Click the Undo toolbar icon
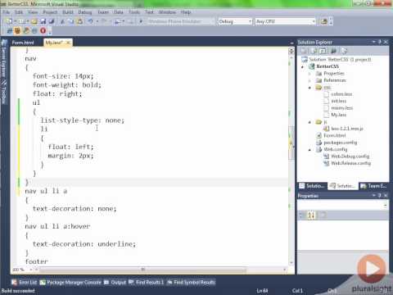Image resolution: width=393 pixels, height=295 pixels. (90, 21)
